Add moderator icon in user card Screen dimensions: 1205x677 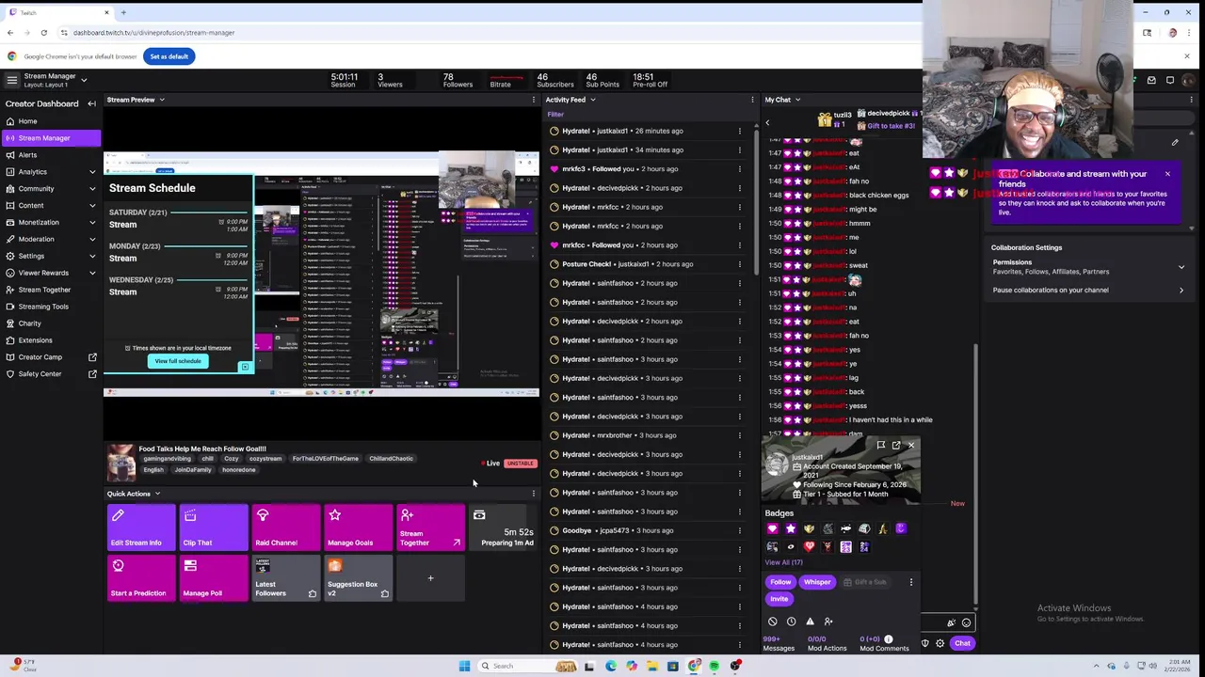[x=828, y=622]
